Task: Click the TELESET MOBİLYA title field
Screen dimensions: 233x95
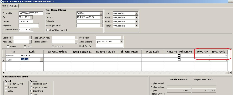Action: 88,17
